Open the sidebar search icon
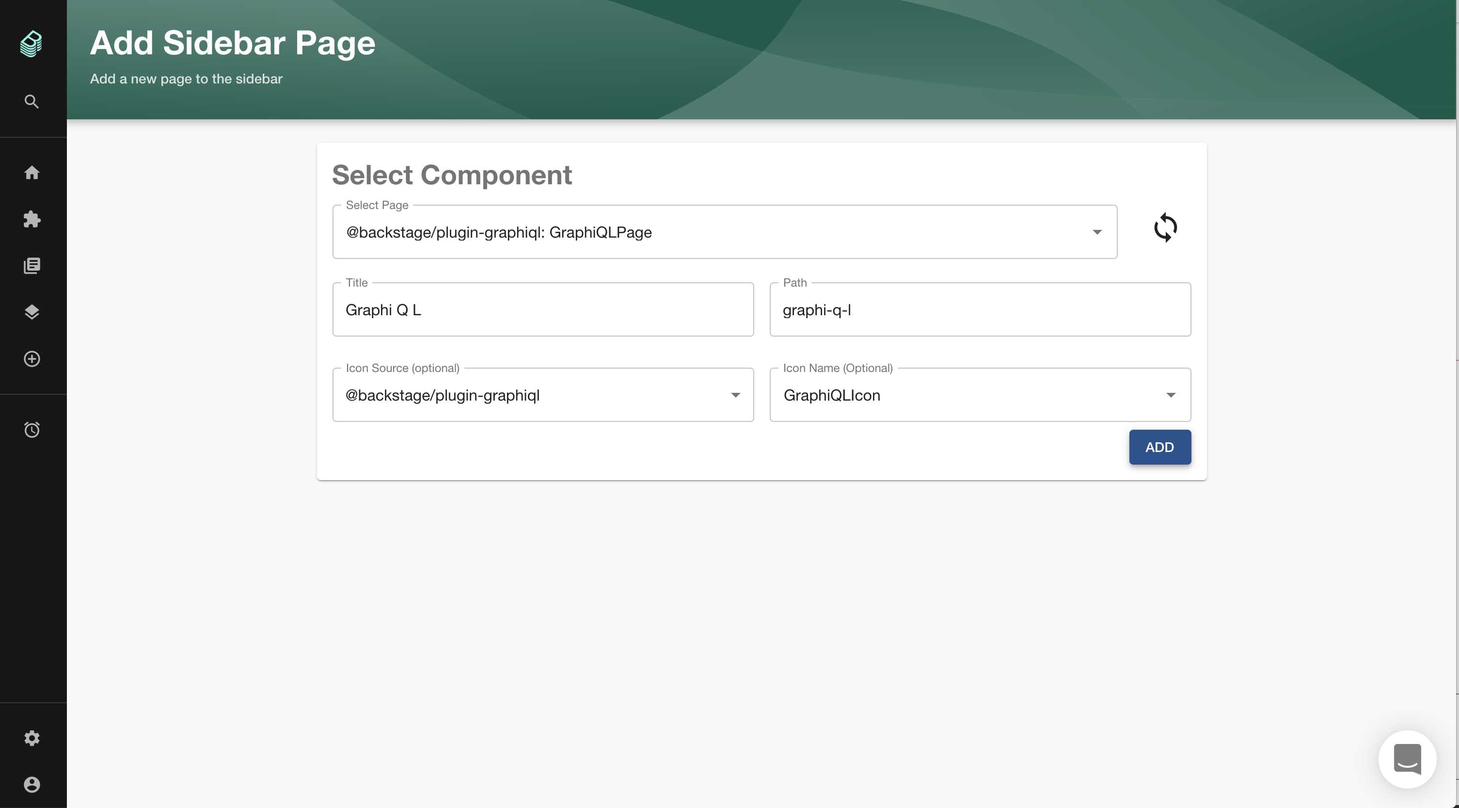This screenshot has width=1459, height=808. tap(32, 101)
